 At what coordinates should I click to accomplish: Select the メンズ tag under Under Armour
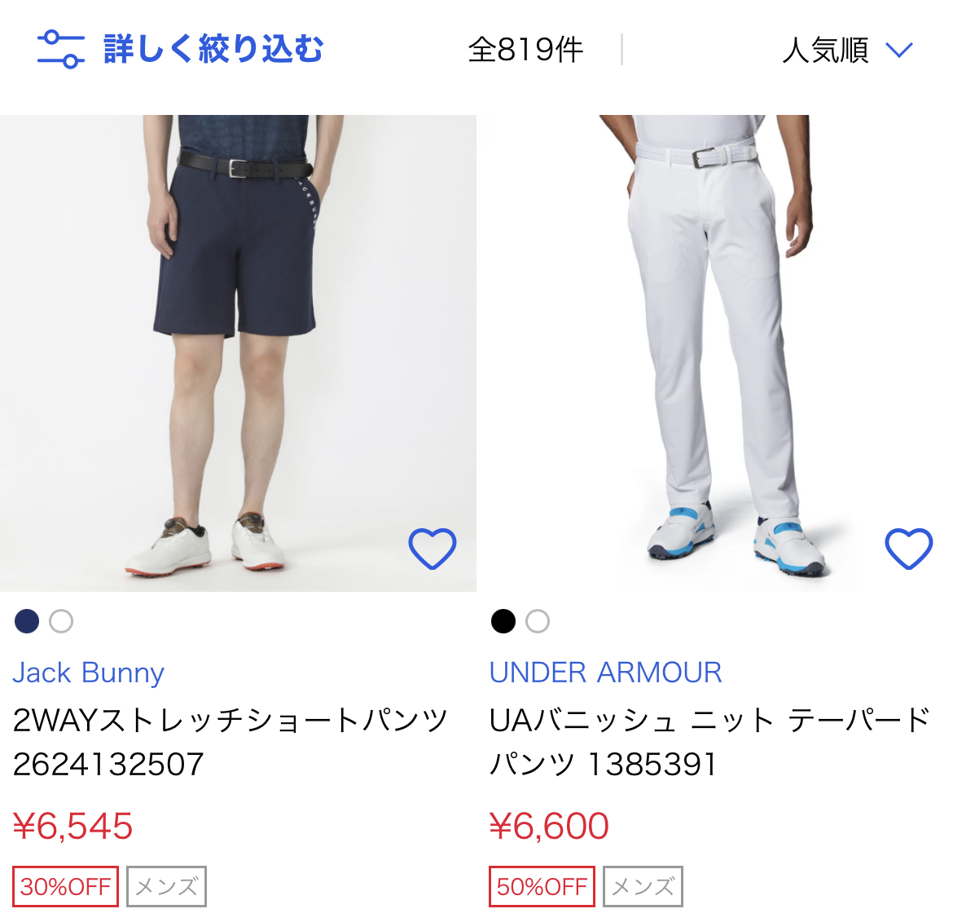point(643,886)
